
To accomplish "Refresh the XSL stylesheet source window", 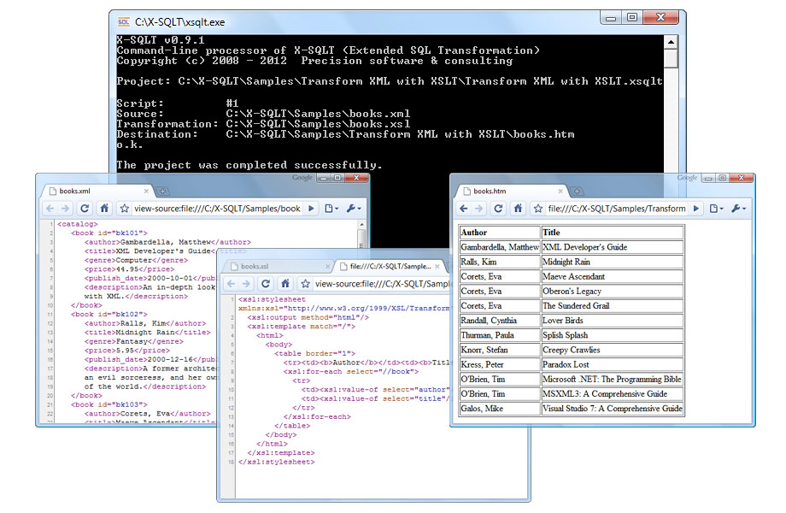I will click(x=266, y=284).
